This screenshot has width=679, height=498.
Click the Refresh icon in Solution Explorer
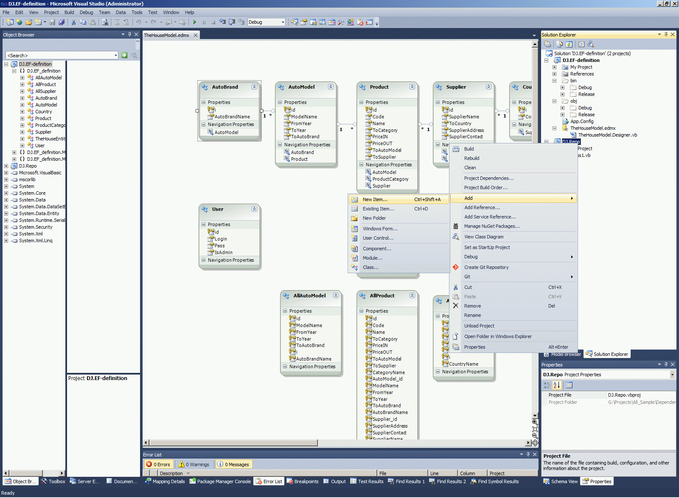[x=569, y=44]
